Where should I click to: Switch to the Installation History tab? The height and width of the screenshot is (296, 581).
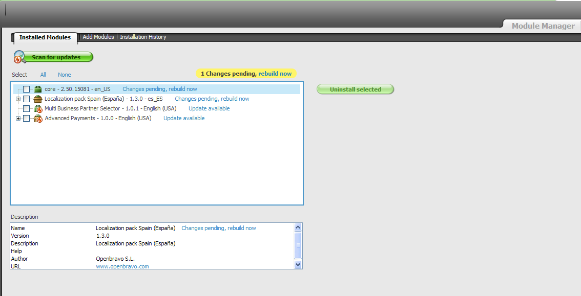(143, 37)
